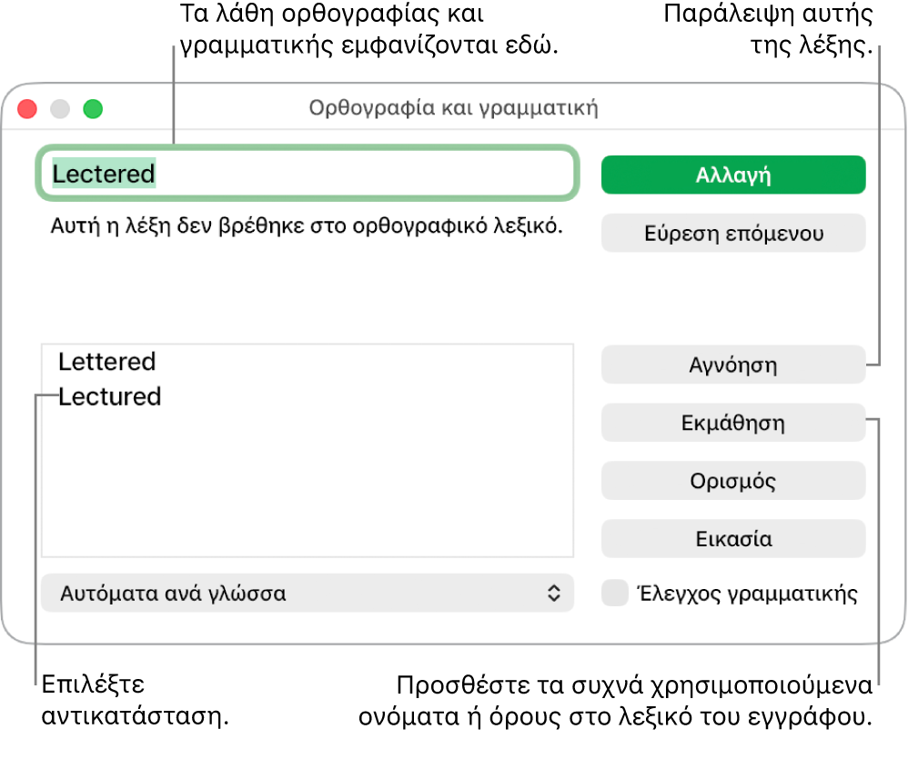908x759 pixels.
Task: Click the green zoom window button
Action: click(x=93, y=109)
